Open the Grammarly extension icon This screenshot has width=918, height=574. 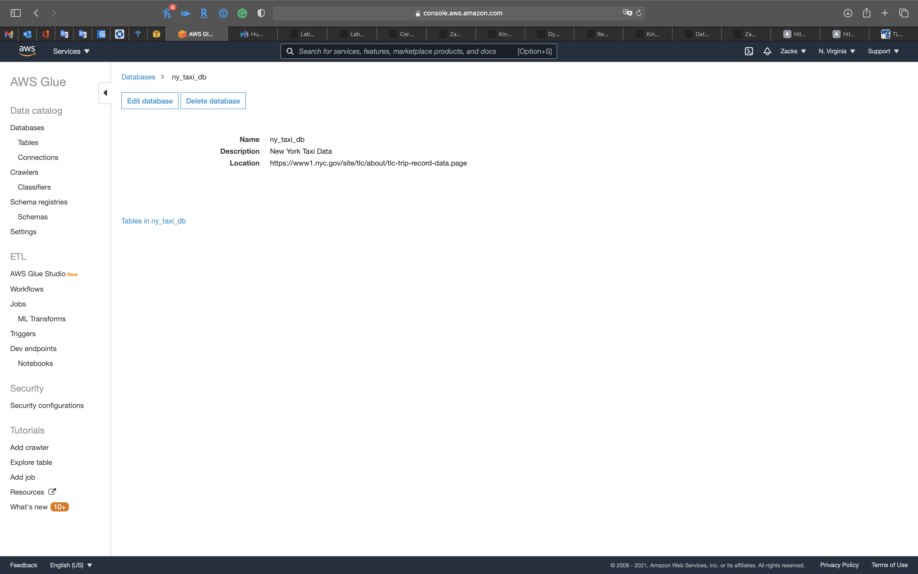pyautogui.click(x=242, y=14)
